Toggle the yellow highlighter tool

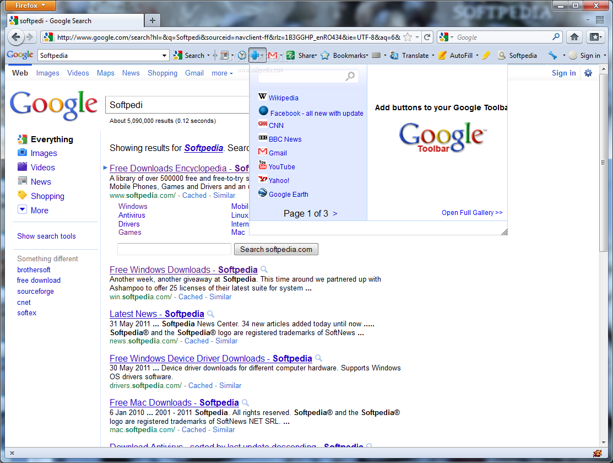486,56
